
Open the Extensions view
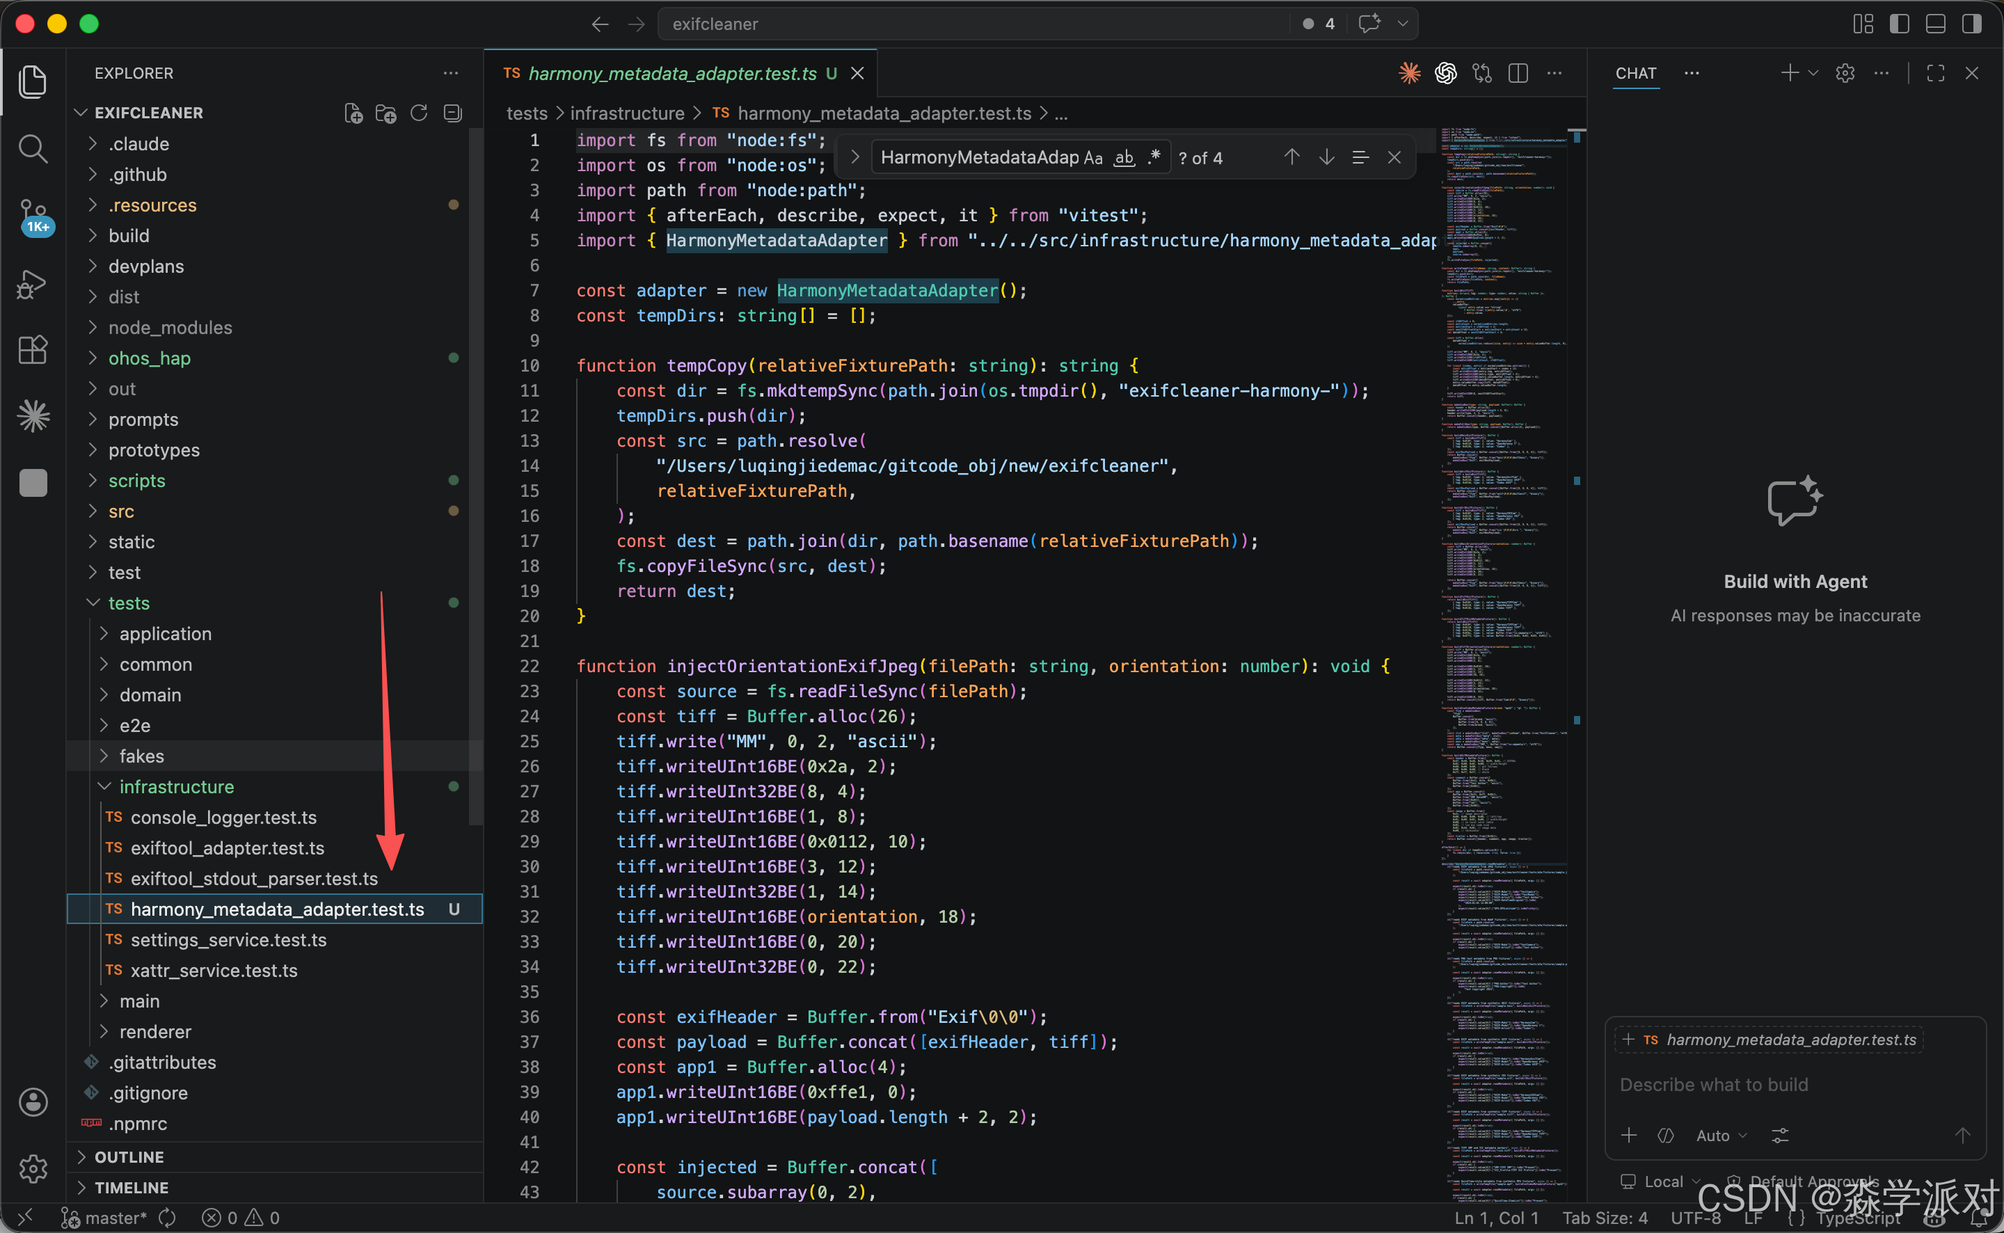coord(33,350)
